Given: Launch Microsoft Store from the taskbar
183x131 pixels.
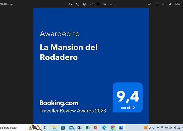Looking at the screenshot, I should pyautogui.click(x=63, y=128).
